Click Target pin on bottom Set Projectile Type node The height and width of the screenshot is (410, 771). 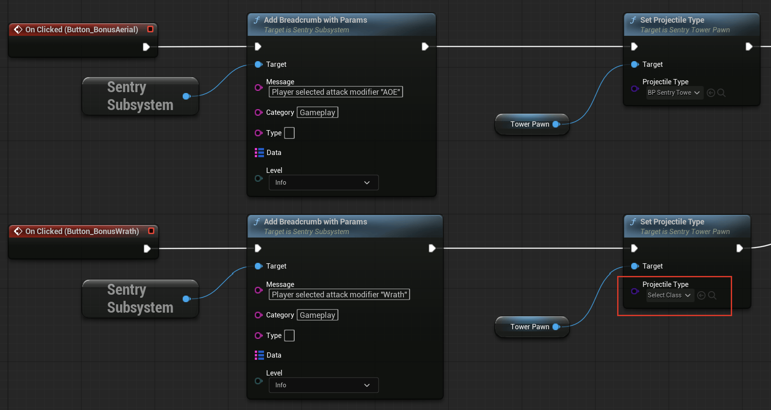point(635,266)
